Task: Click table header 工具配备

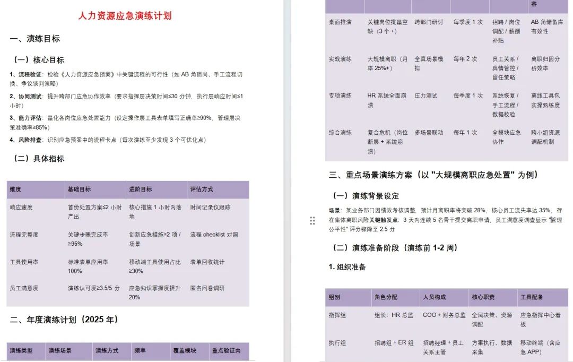Action: coord(532,297)
